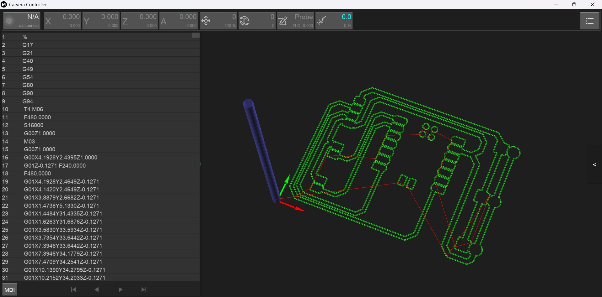Select line 18 F480.0000
602x297 pixels.
100,173
